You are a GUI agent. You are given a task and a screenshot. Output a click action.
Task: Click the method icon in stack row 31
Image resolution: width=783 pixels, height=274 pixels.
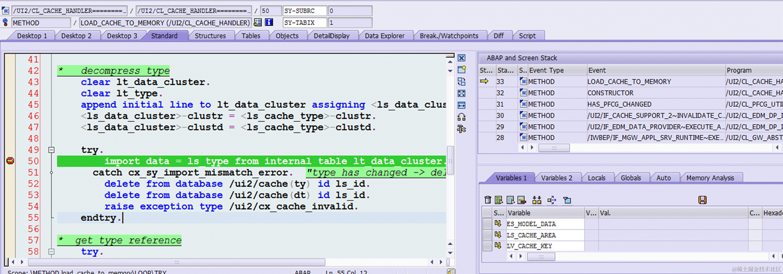pyautogui.click(x=523, y=104)
